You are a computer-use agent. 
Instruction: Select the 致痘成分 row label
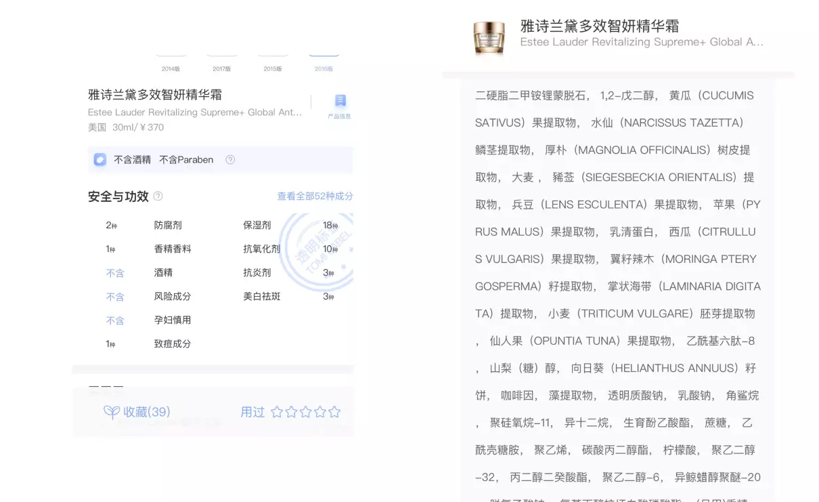[x=173, y=343]
